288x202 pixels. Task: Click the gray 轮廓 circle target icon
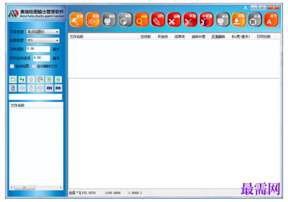point(255,20)
